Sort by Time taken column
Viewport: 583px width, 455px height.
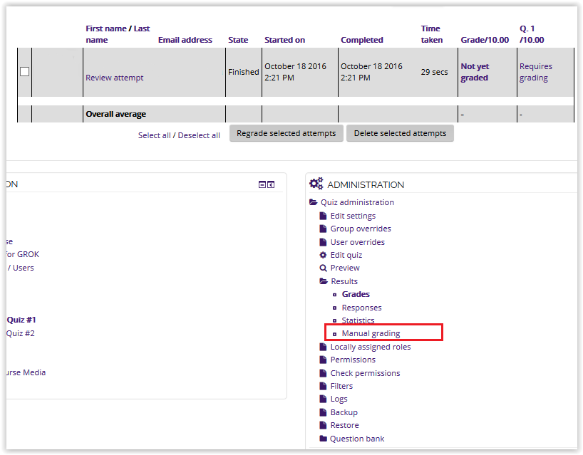pos(432,34)
